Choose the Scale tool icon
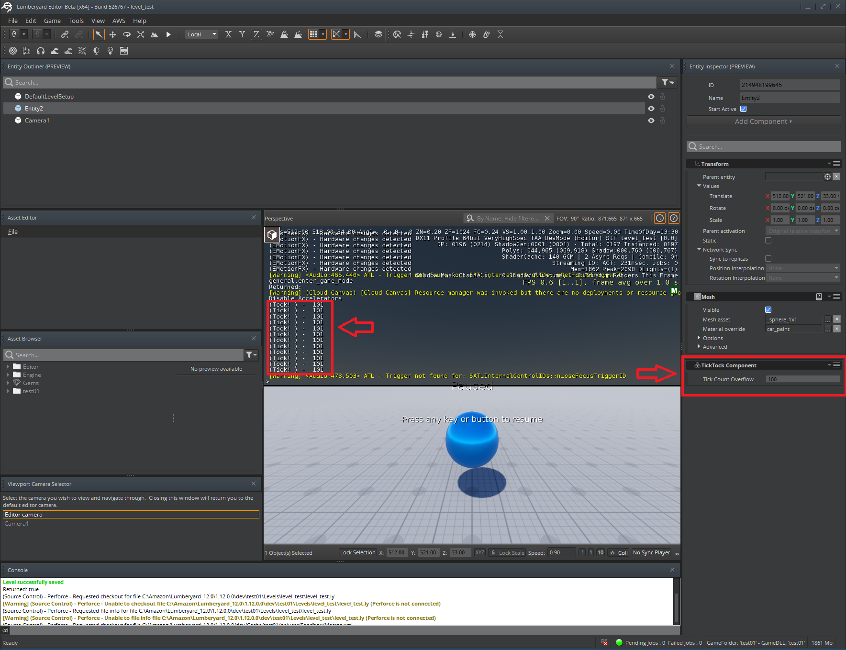 tap(141, 34)
